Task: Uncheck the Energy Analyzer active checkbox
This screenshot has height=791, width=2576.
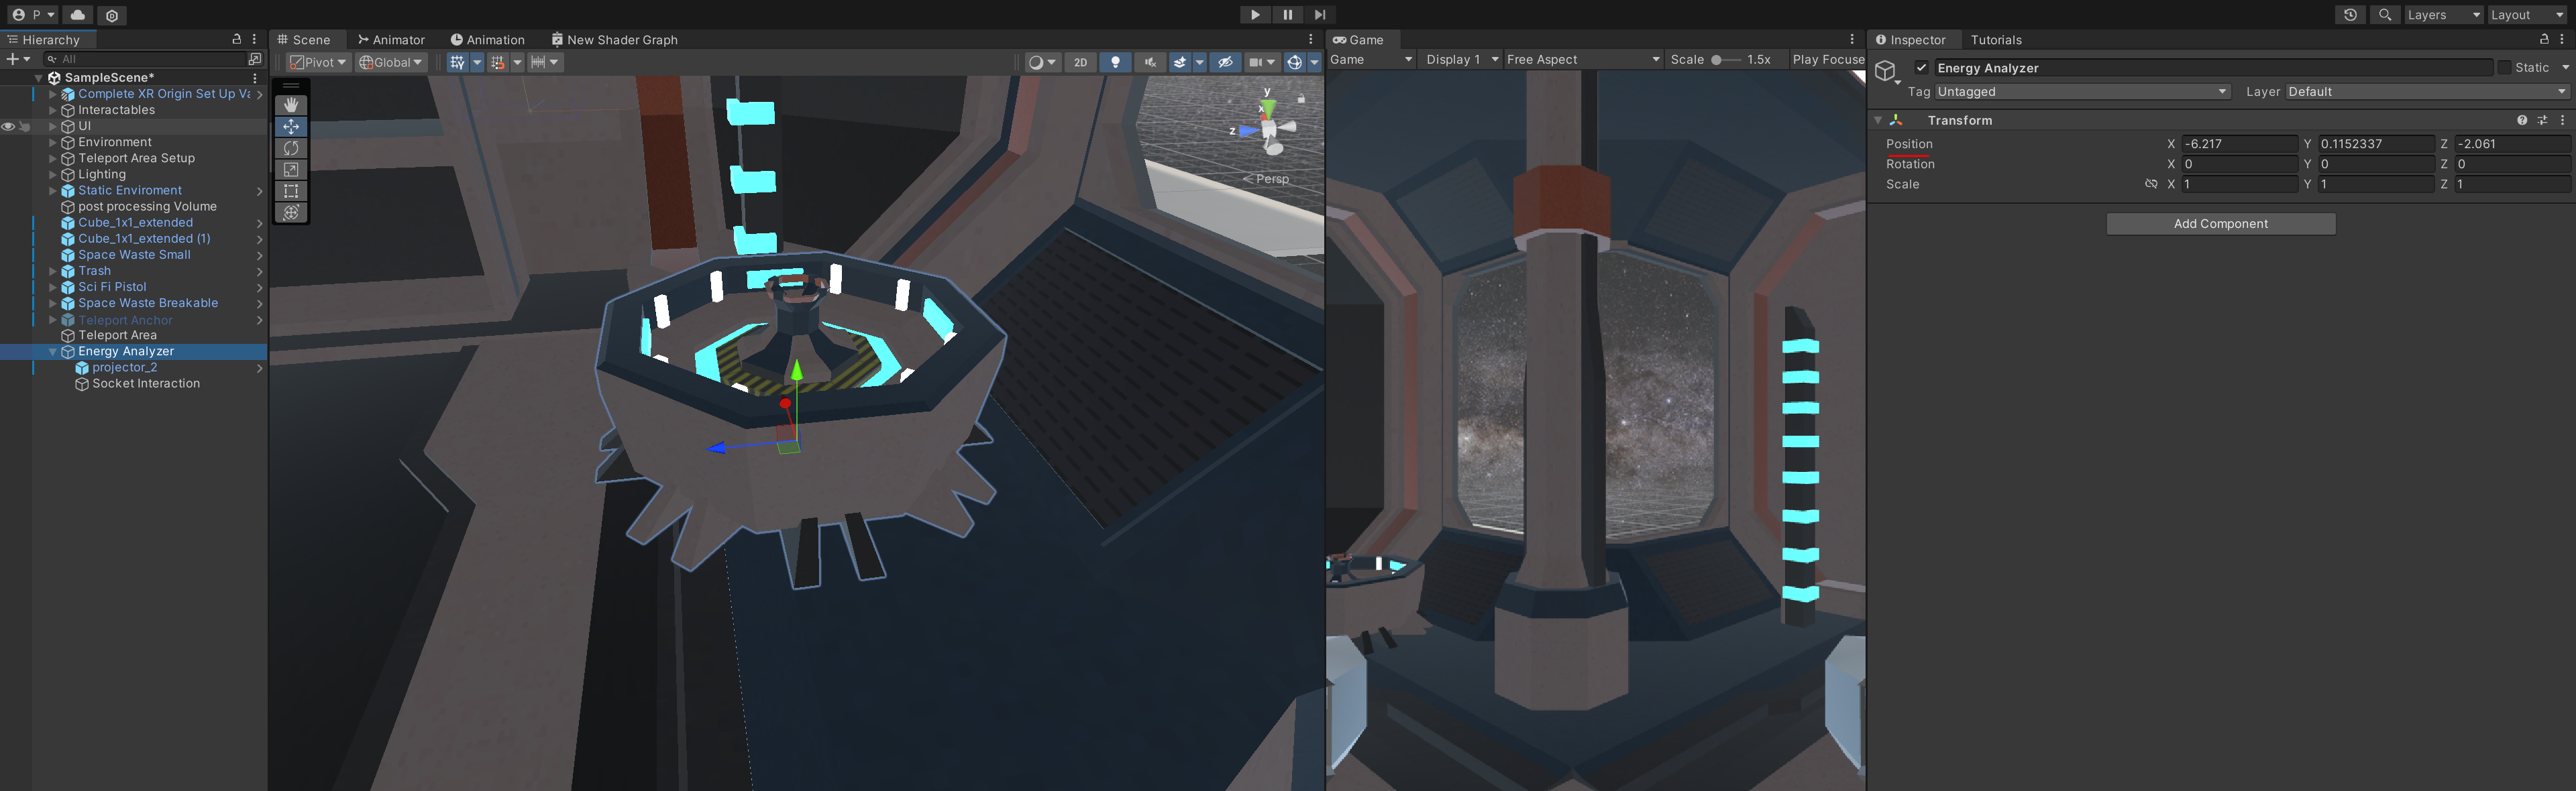Action: [1921, 68]
